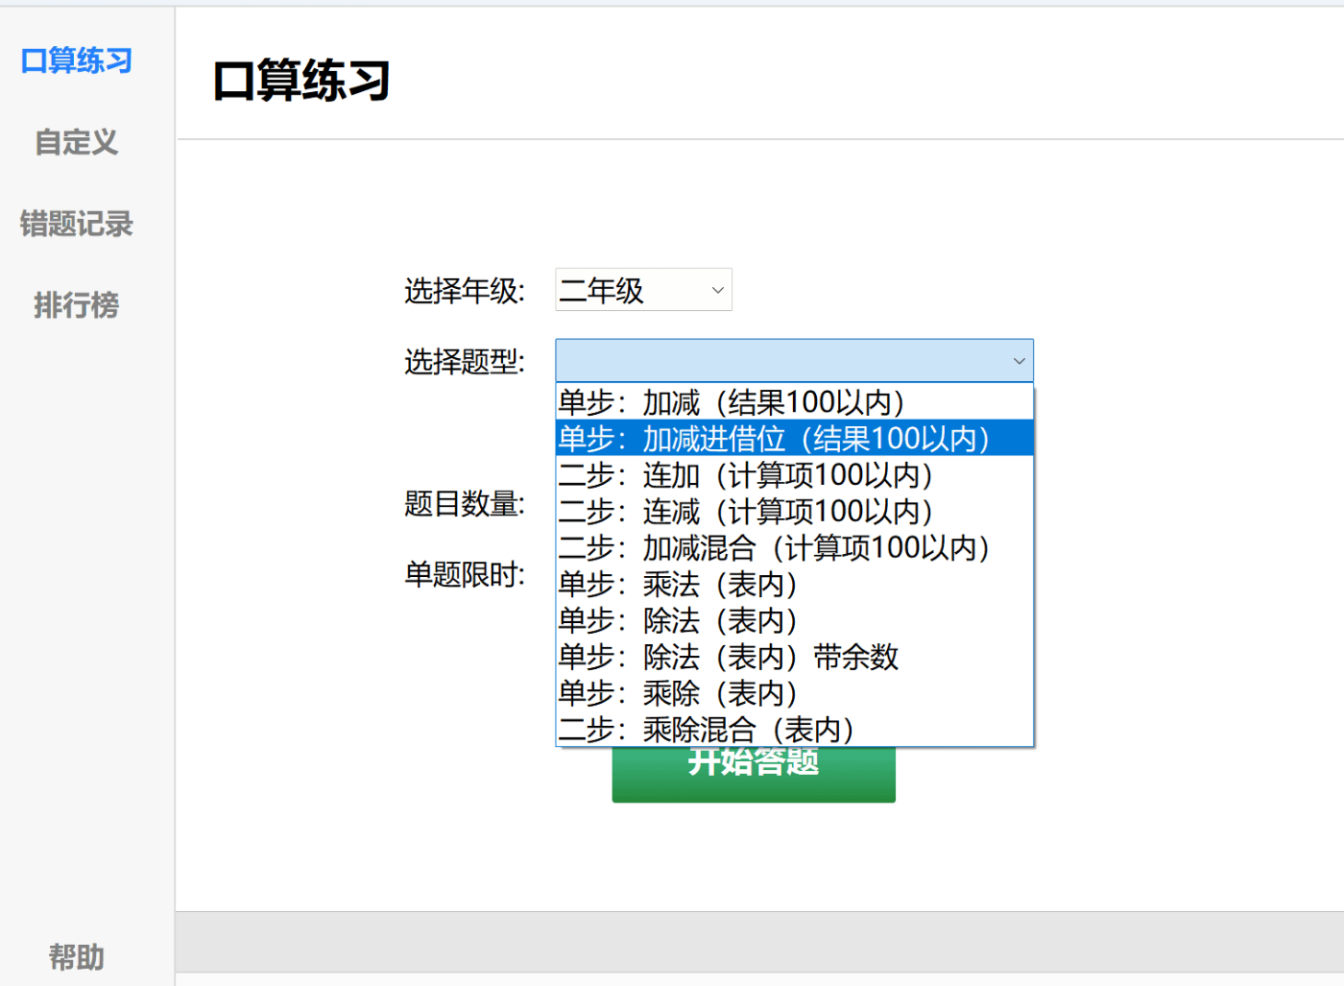This screenshot has width=1344, height=986.
Task: Open the 口算练习 sidebar tab
Action: tap(77, 61)
